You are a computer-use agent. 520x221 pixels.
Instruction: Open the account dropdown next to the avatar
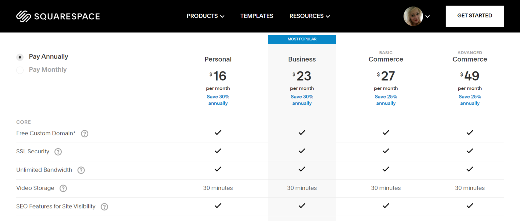pos(428,16)
